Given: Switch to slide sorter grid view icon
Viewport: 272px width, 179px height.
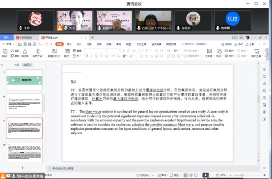Looking at the screenshot, I should tap(191, 175).
